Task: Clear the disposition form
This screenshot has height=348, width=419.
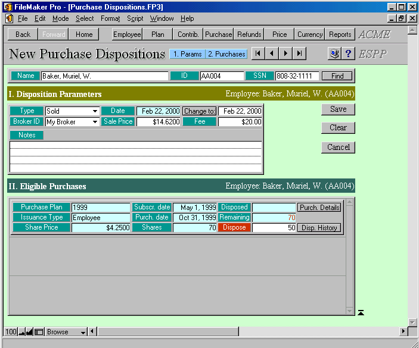Action: click(x=339, y=128)
